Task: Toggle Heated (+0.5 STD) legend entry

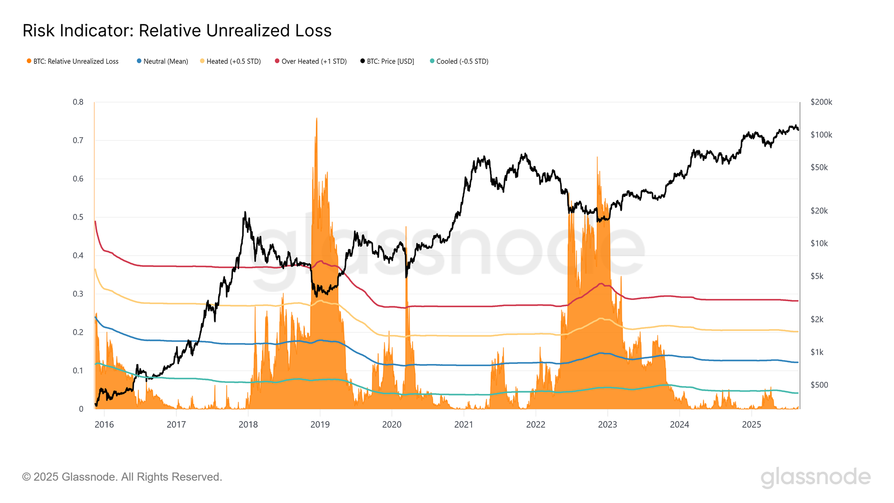Action: coord(231,61)
